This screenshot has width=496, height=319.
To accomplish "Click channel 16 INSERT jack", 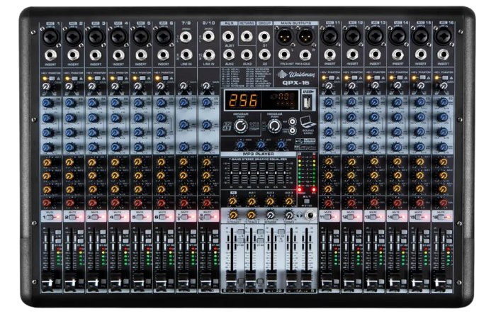I will pyautogui.click(x=444, y=53).
